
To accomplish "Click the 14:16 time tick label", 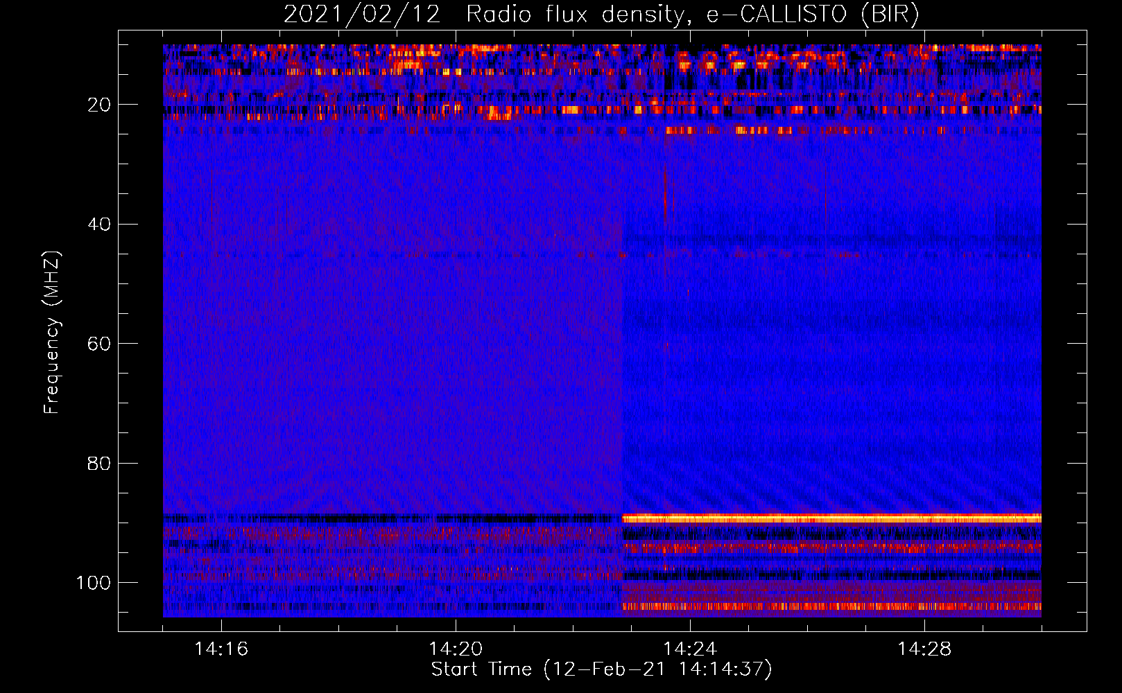I will [x=221, y=649].
